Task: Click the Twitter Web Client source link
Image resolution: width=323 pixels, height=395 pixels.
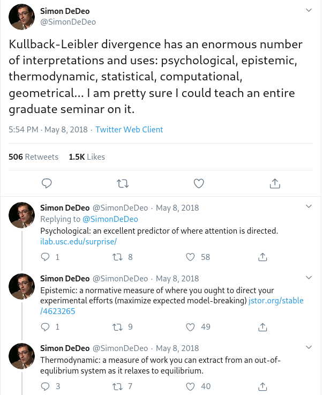Action: pos(129,130)
